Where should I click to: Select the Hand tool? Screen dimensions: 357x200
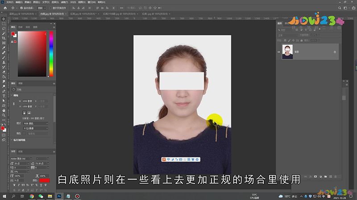pyautogui.click(x=4, y=110)
